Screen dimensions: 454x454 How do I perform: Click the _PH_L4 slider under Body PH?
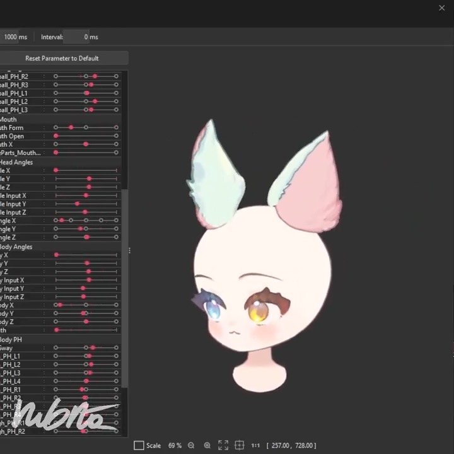point(86,381)
